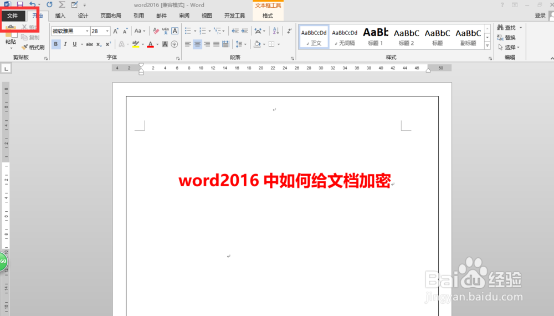The height and width of the screenshot is (316, 554).
Task: Open the Change Case (Aa) dropdown
Action: pyautogui.click(x=140, y=31)
